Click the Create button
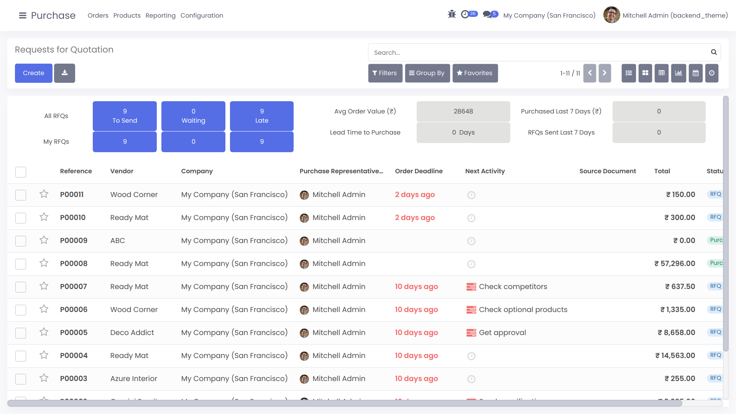The height and width of the screenshot is (414, 736). (33, 73)
